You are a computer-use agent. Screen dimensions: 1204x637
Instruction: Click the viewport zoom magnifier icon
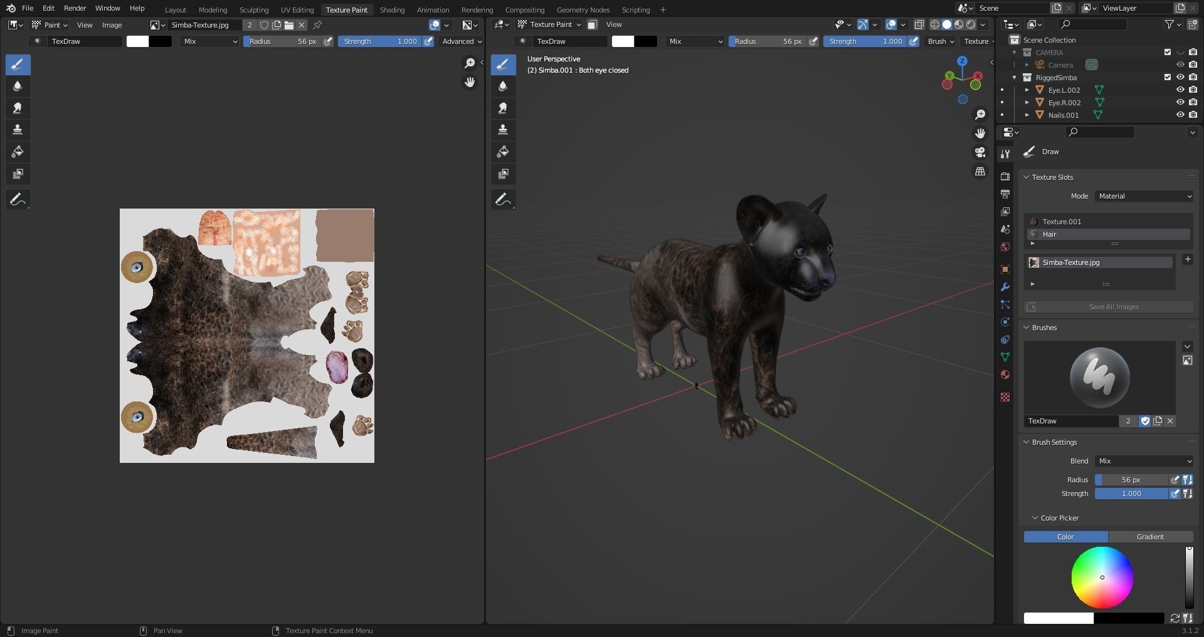pos(980,115)
